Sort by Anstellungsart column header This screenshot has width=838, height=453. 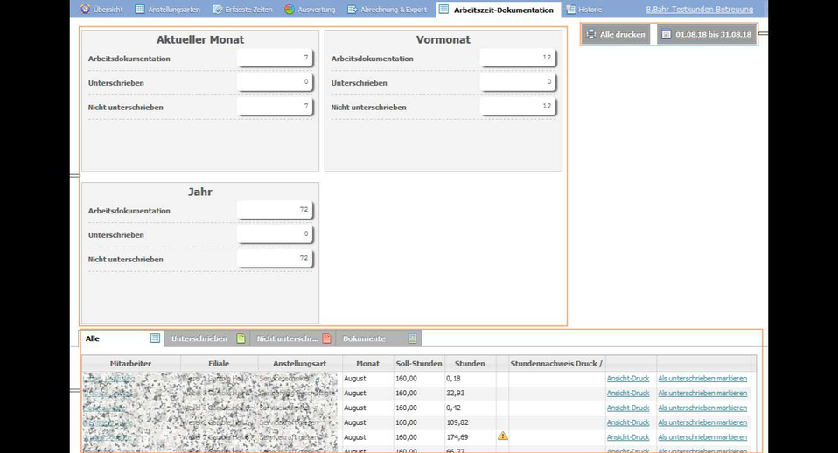coord(300,363)
